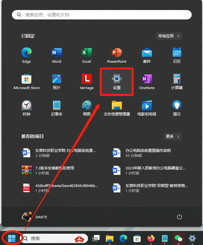Open the DANTE user account menu

[x=34, y=217]
